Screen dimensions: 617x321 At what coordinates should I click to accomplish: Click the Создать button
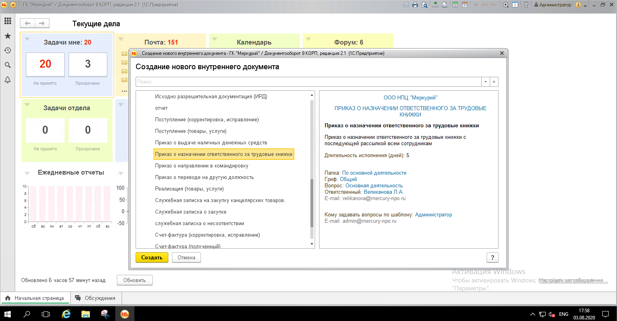click(152, 257)
